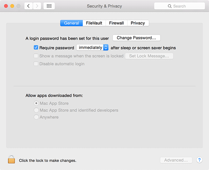The image size is (209, 170).
Task: Switch to the FileVault tab
Action: [x=94, y=23]
